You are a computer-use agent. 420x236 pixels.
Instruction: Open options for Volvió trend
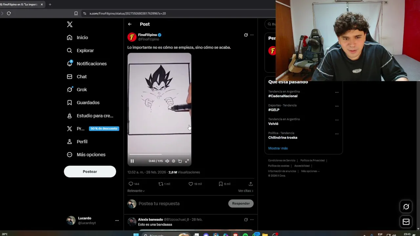pyautogui.click(x=337, y=120)
